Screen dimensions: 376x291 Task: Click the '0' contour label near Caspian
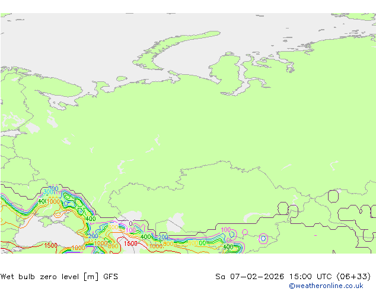point(130,223)
